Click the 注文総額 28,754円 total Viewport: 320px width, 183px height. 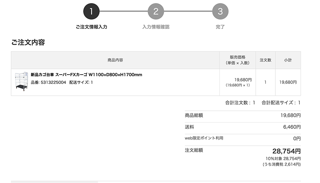tap(287, 151)
